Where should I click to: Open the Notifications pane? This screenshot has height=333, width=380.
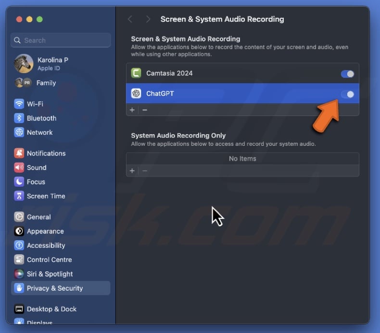click(46, 154)
